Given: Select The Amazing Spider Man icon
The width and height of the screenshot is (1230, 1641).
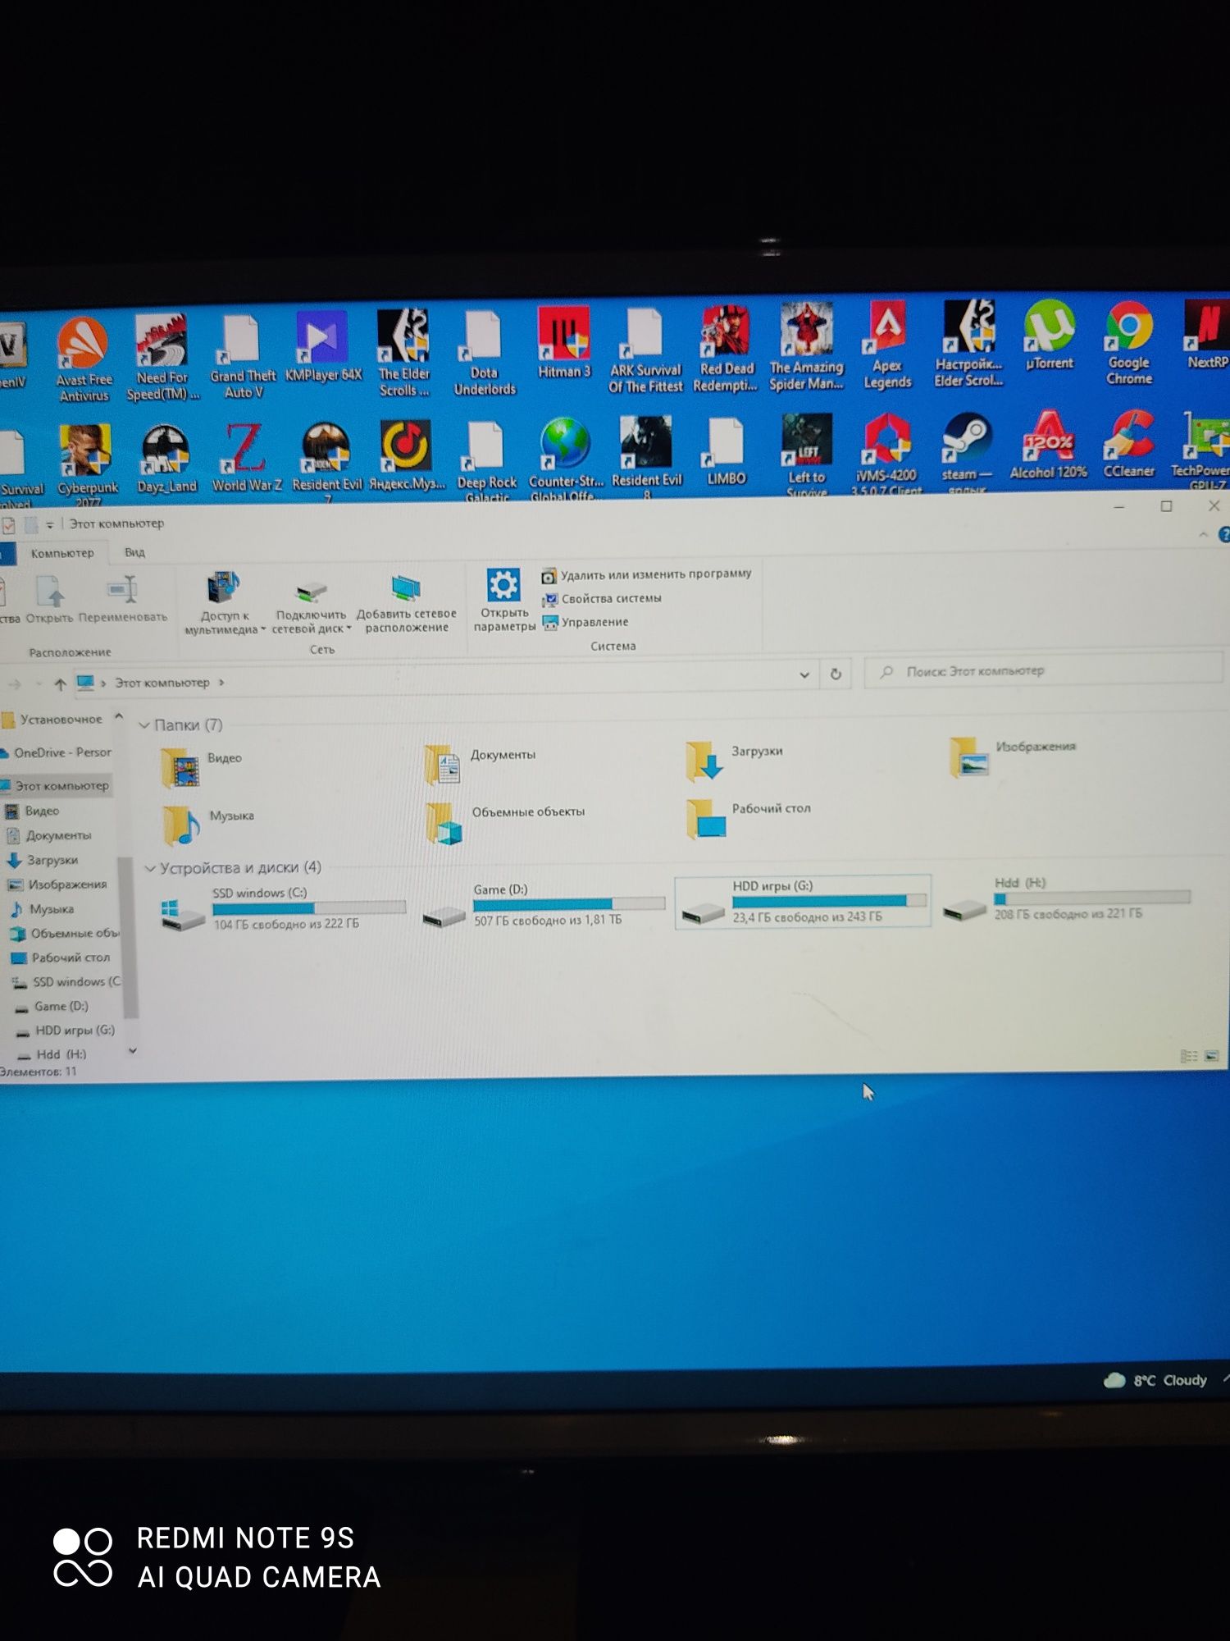Looking at the screenshot, I should (x=806, y=348).
